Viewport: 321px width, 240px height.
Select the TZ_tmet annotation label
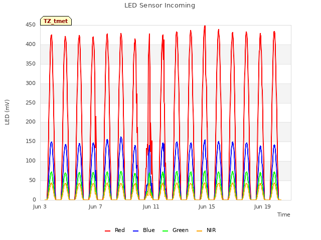[56, 21]
